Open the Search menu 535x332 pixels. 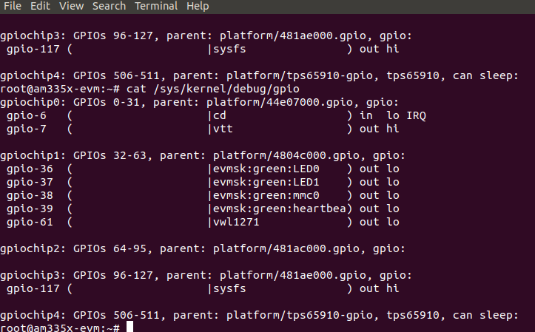[x=109, y=6]
